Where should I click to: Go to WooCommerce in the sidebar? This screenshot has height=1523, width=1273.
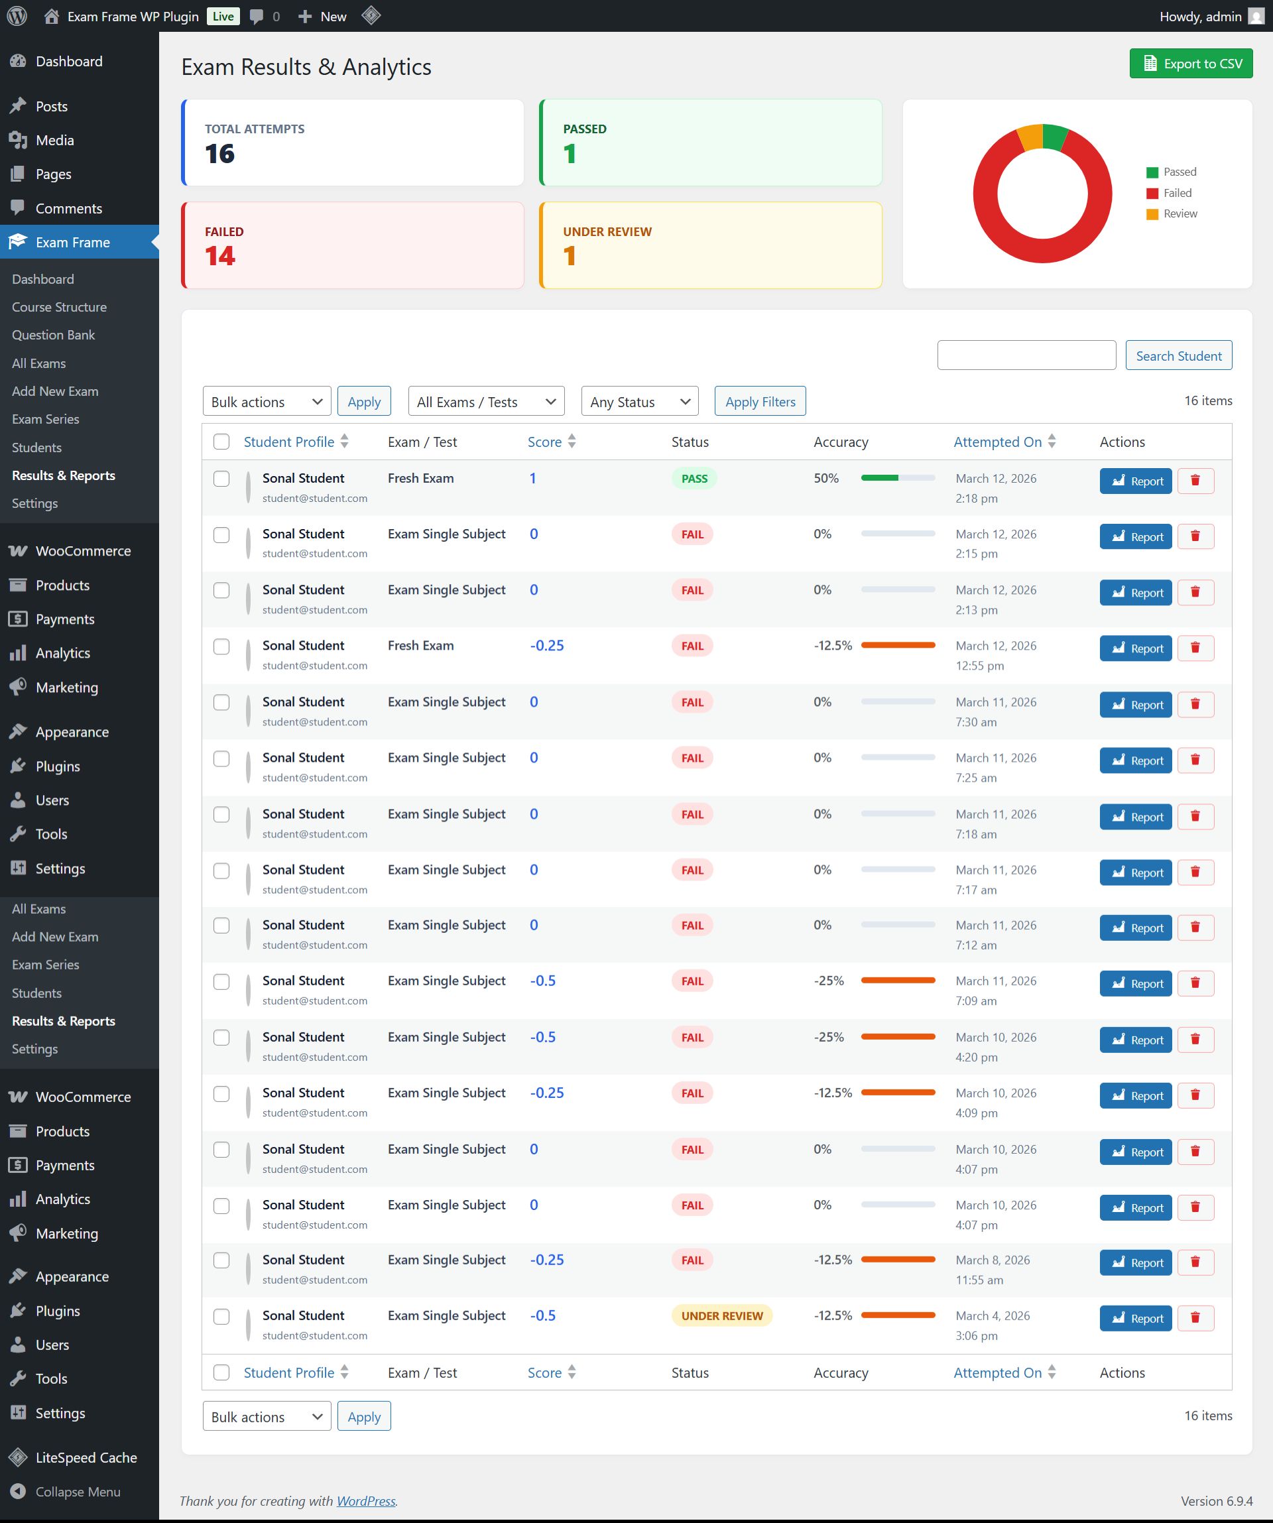[x=83, y=551]
